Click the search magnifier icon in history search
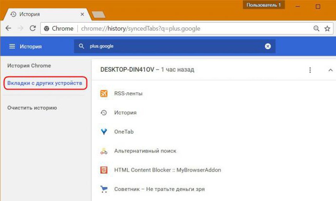 pyautogui.click(x=81, y=46)
